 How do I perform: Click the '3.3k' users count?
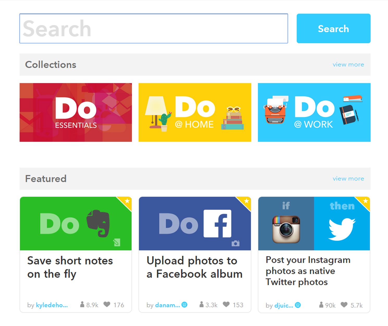(211, 305)
